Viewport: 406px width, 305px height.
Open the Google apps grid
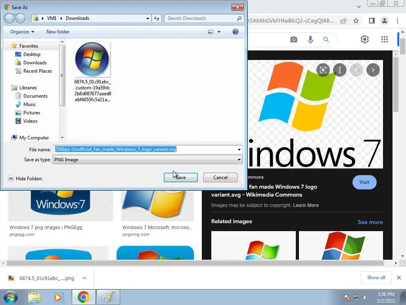[x=385, y=39]
